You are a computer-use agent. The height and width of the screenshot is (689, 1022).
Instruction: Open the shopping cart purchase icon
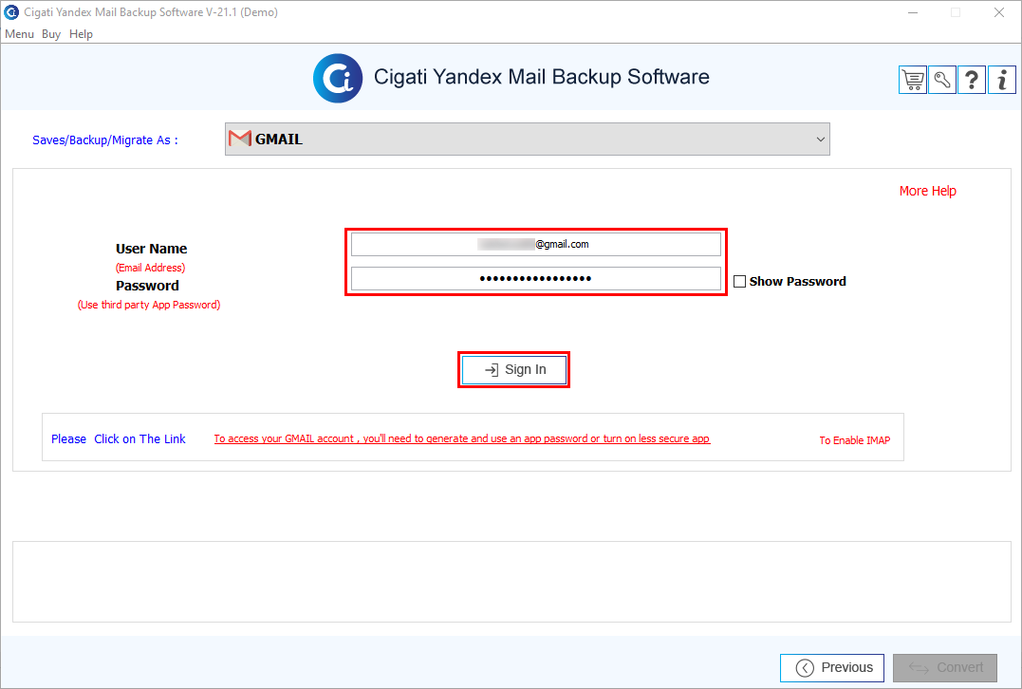pos(913,80)
